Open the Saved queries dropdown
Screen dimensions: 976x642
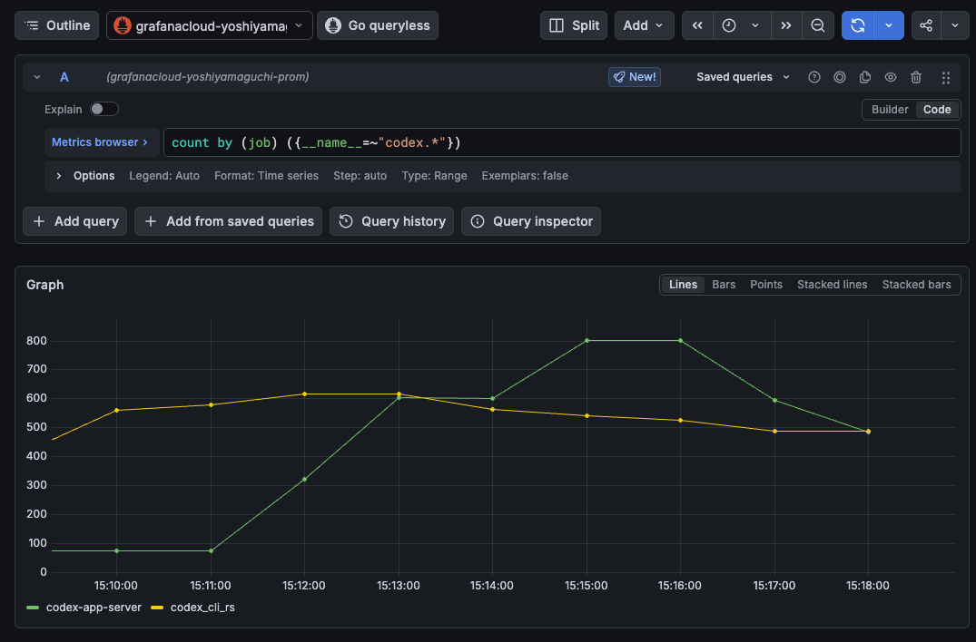(743, 77)
